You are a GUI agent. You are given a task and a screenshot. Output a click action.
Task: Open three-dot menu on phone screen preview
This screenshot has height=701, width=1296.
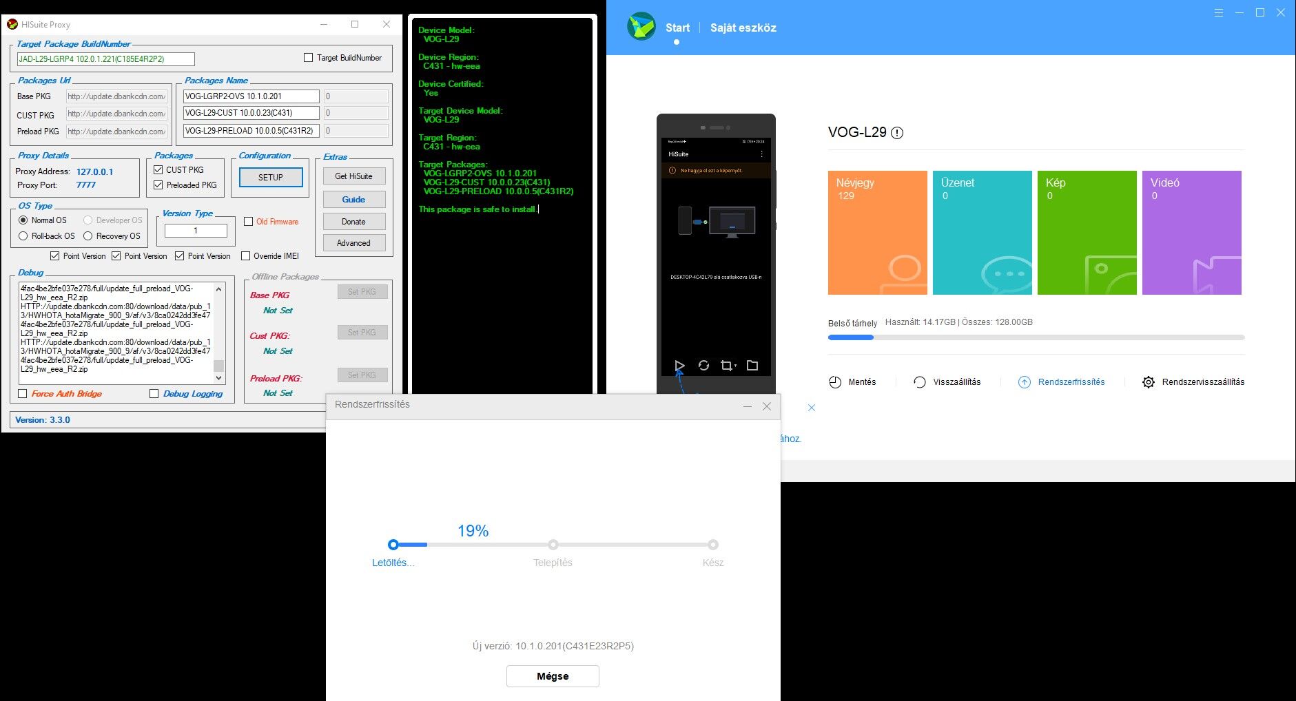(x=761, y=154)
